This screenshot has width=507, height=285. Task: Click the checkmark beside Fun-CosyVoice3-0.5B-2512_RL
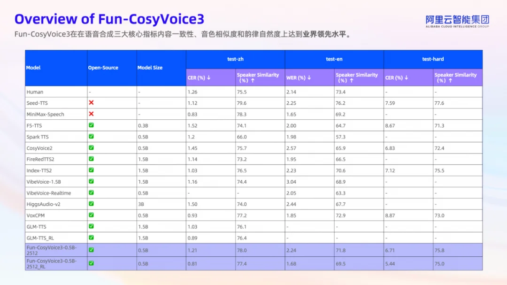coord(92,263)
